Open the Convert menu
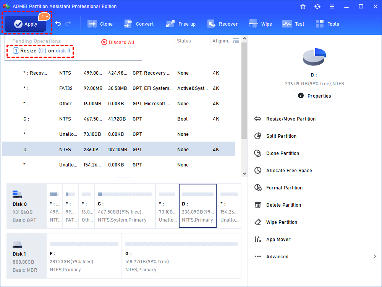Image resolution: width=382 pixels, height=287 pixels. 139,24
